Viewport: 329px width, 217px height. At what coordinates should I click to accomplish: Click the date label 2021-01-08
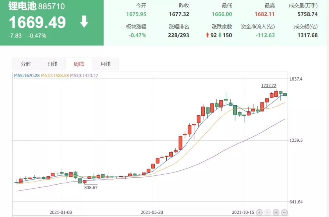point(61,212)
